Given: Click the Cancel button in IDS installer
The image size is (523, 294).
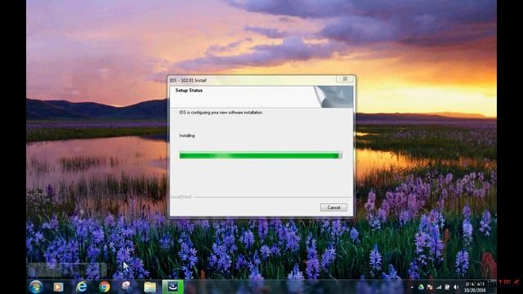Looking at the screenshot, I should [x=333, y=207].
